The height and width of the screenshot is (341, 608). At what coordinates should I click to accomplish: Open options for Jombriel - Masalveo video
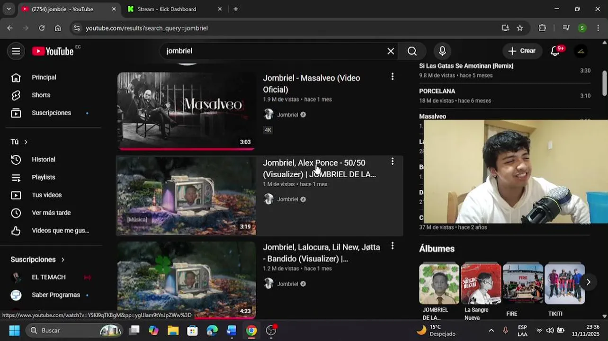392,77
